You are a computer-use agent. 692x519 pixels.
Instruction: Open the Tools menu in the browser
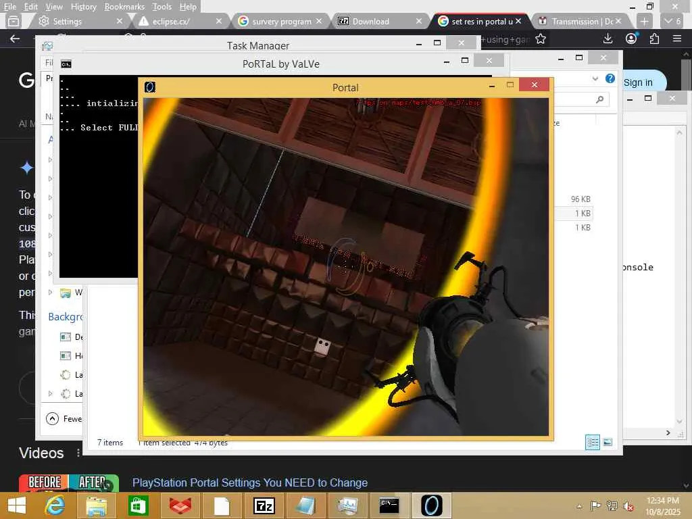[x=162, y=7]
